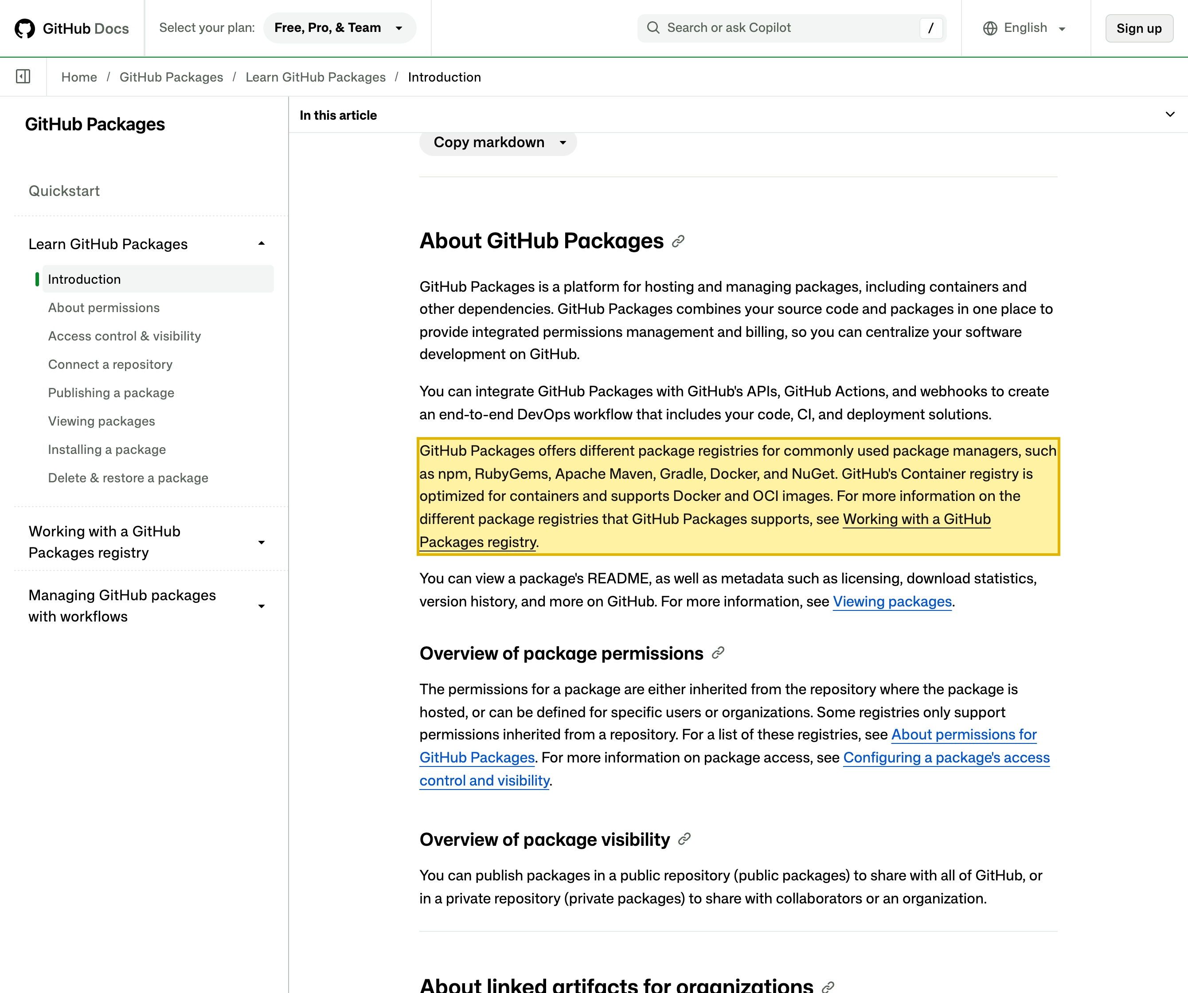Follow About permissions for GitHub Packages link
Viewport: 1188px width, 993px height.
tap(964, 735)
